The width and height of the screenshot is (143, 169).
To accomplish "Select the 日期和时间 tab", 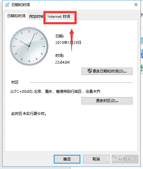I will click(16, 16).
